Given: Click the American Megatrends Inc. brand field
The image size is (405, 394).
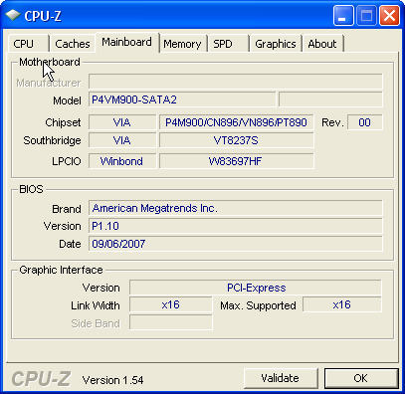Looking at the screenshot, I should pyautogui.click(x=236, y=208).
